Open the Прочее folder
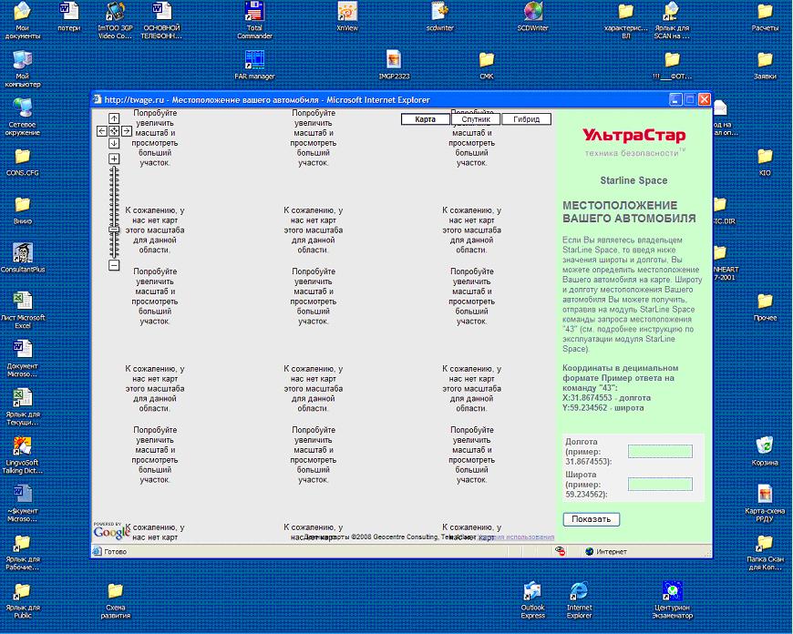The height and width of the screenshot is (634, 793). tap(765, 307)
